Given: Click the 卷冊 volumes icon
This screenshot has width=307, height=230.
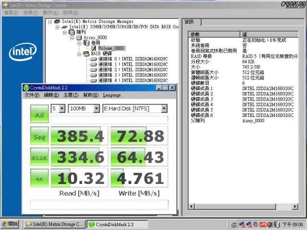Looking at the screenshot, I should (86, 43).
